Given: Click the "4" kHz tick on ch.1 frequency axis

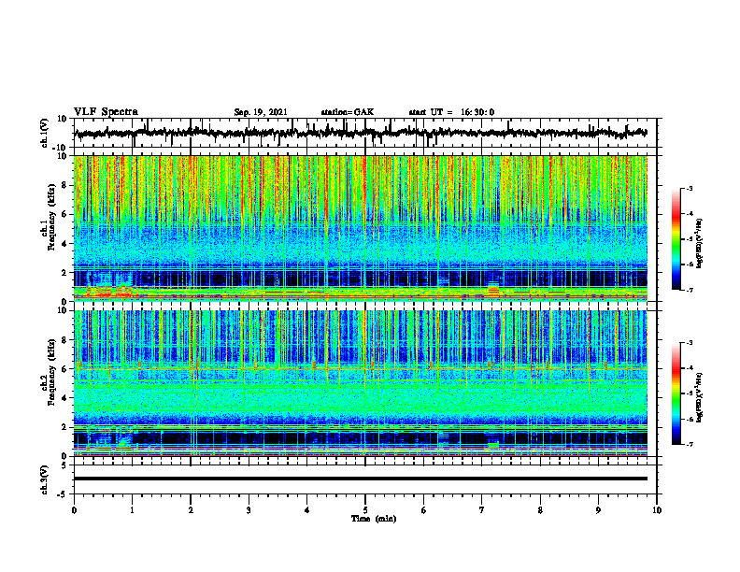Looking at the screenshot, I should tap(66, 244).
